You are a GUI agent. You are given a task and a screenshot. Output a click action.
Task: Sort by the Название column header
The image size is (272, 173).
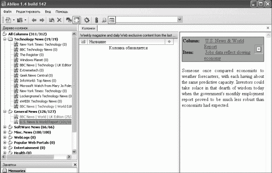[126, 42]
